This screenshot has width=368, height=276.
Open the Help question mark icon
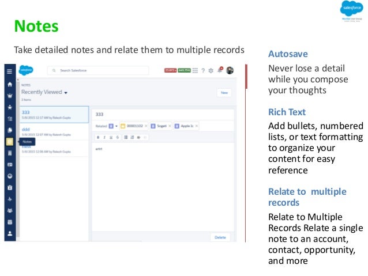tap(203, 70)
